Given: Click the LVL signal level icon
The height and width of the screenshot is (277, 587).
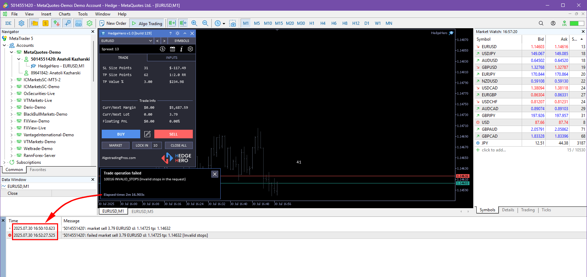Looking at the screenshot, I should pos(564,23).
